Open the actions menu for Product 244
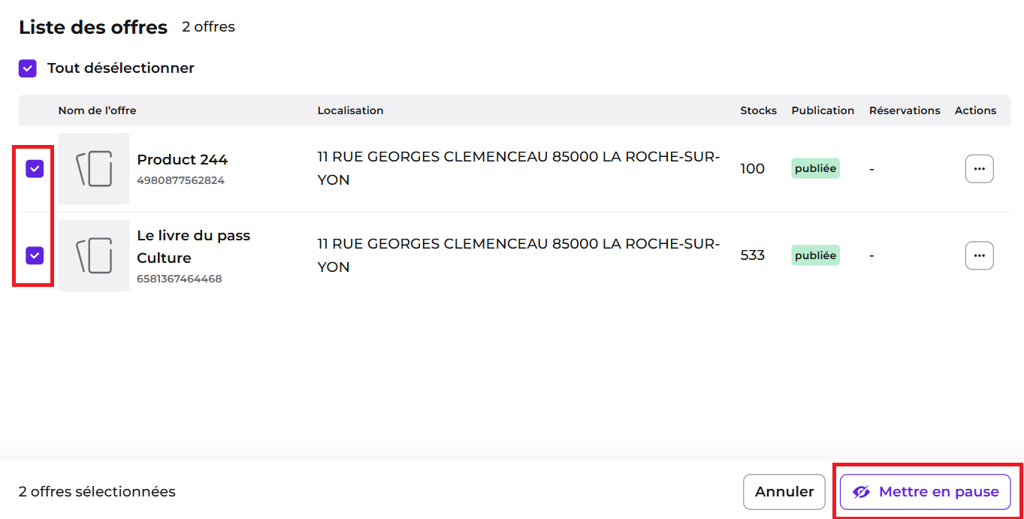This screenshot has height=519, width=1024. click(979, 169)
